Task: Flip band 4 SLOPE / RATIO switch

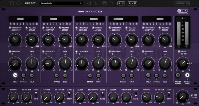Action: [x=136, y=94]
